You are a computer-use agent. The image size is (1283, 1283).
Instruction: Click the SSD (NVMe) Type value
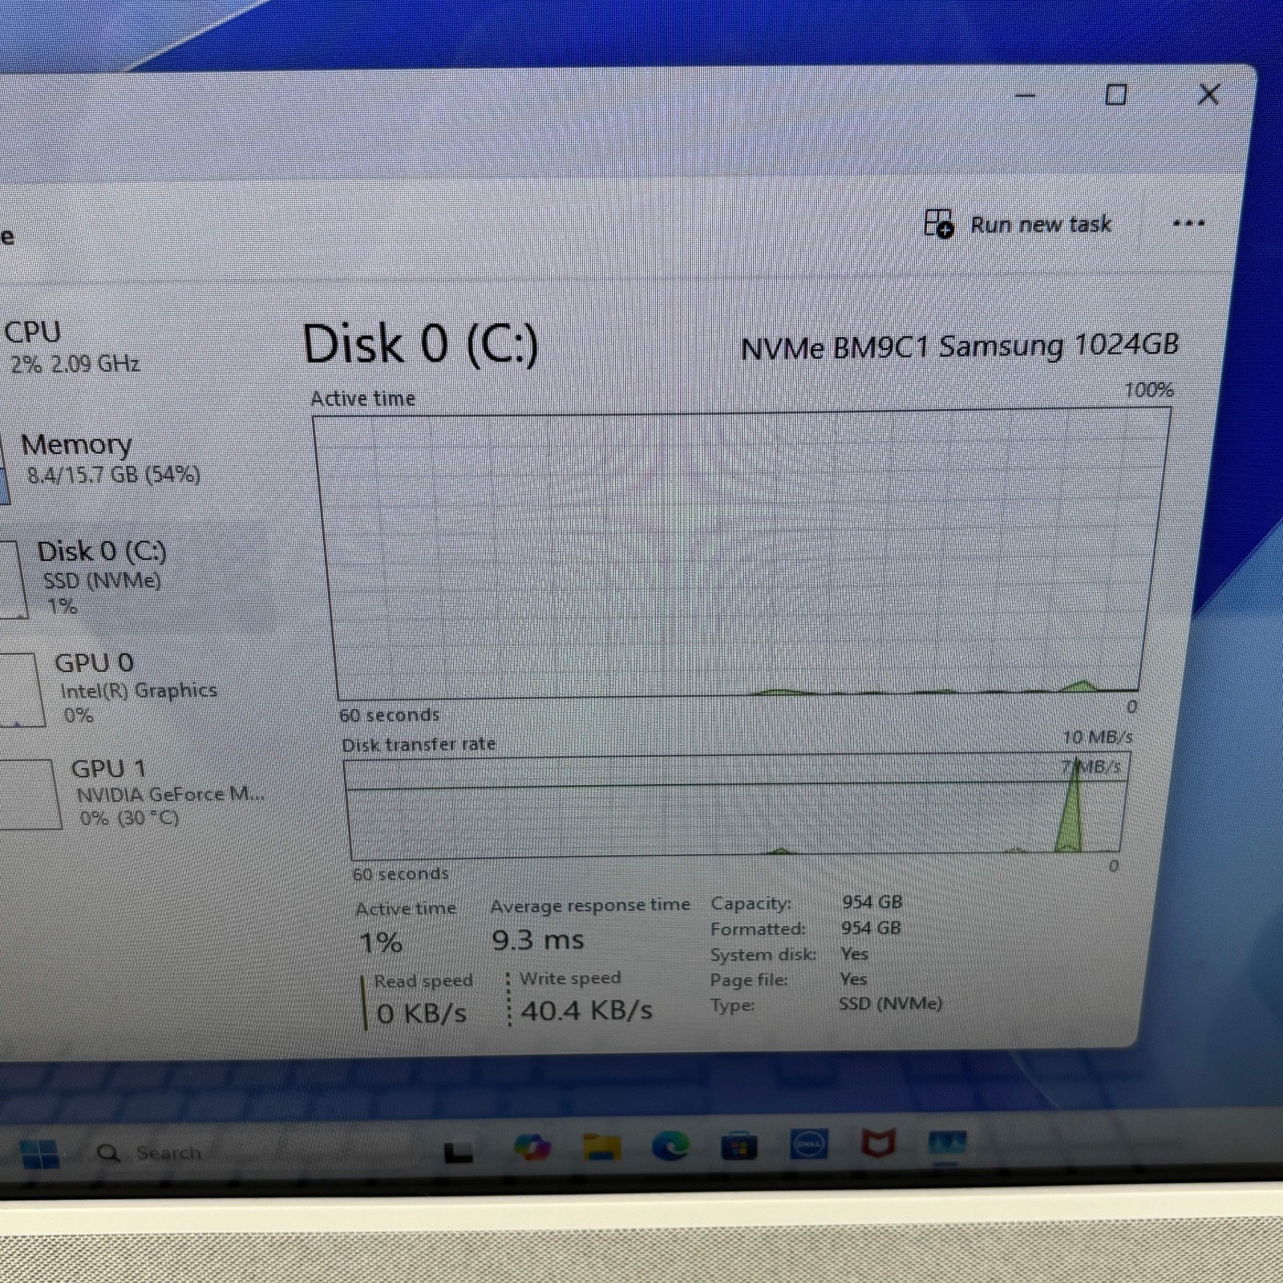tap(890, 1003)
